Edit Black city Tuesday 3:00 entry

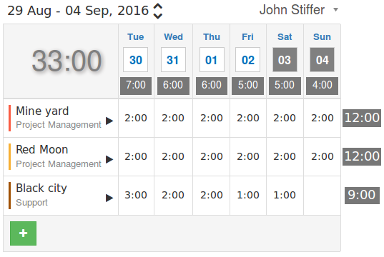136,195
